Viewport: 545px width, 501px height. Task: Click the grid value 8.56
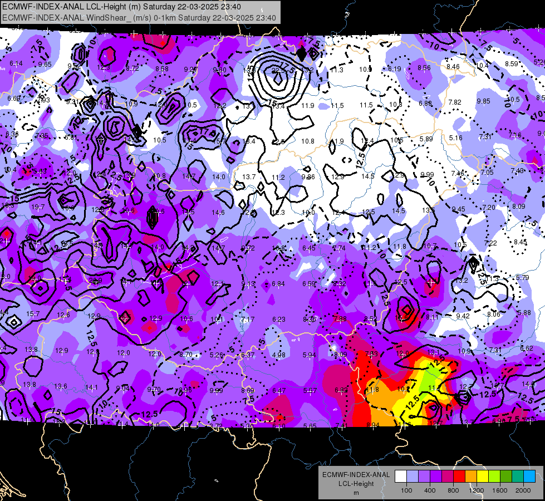coord(424,68)
